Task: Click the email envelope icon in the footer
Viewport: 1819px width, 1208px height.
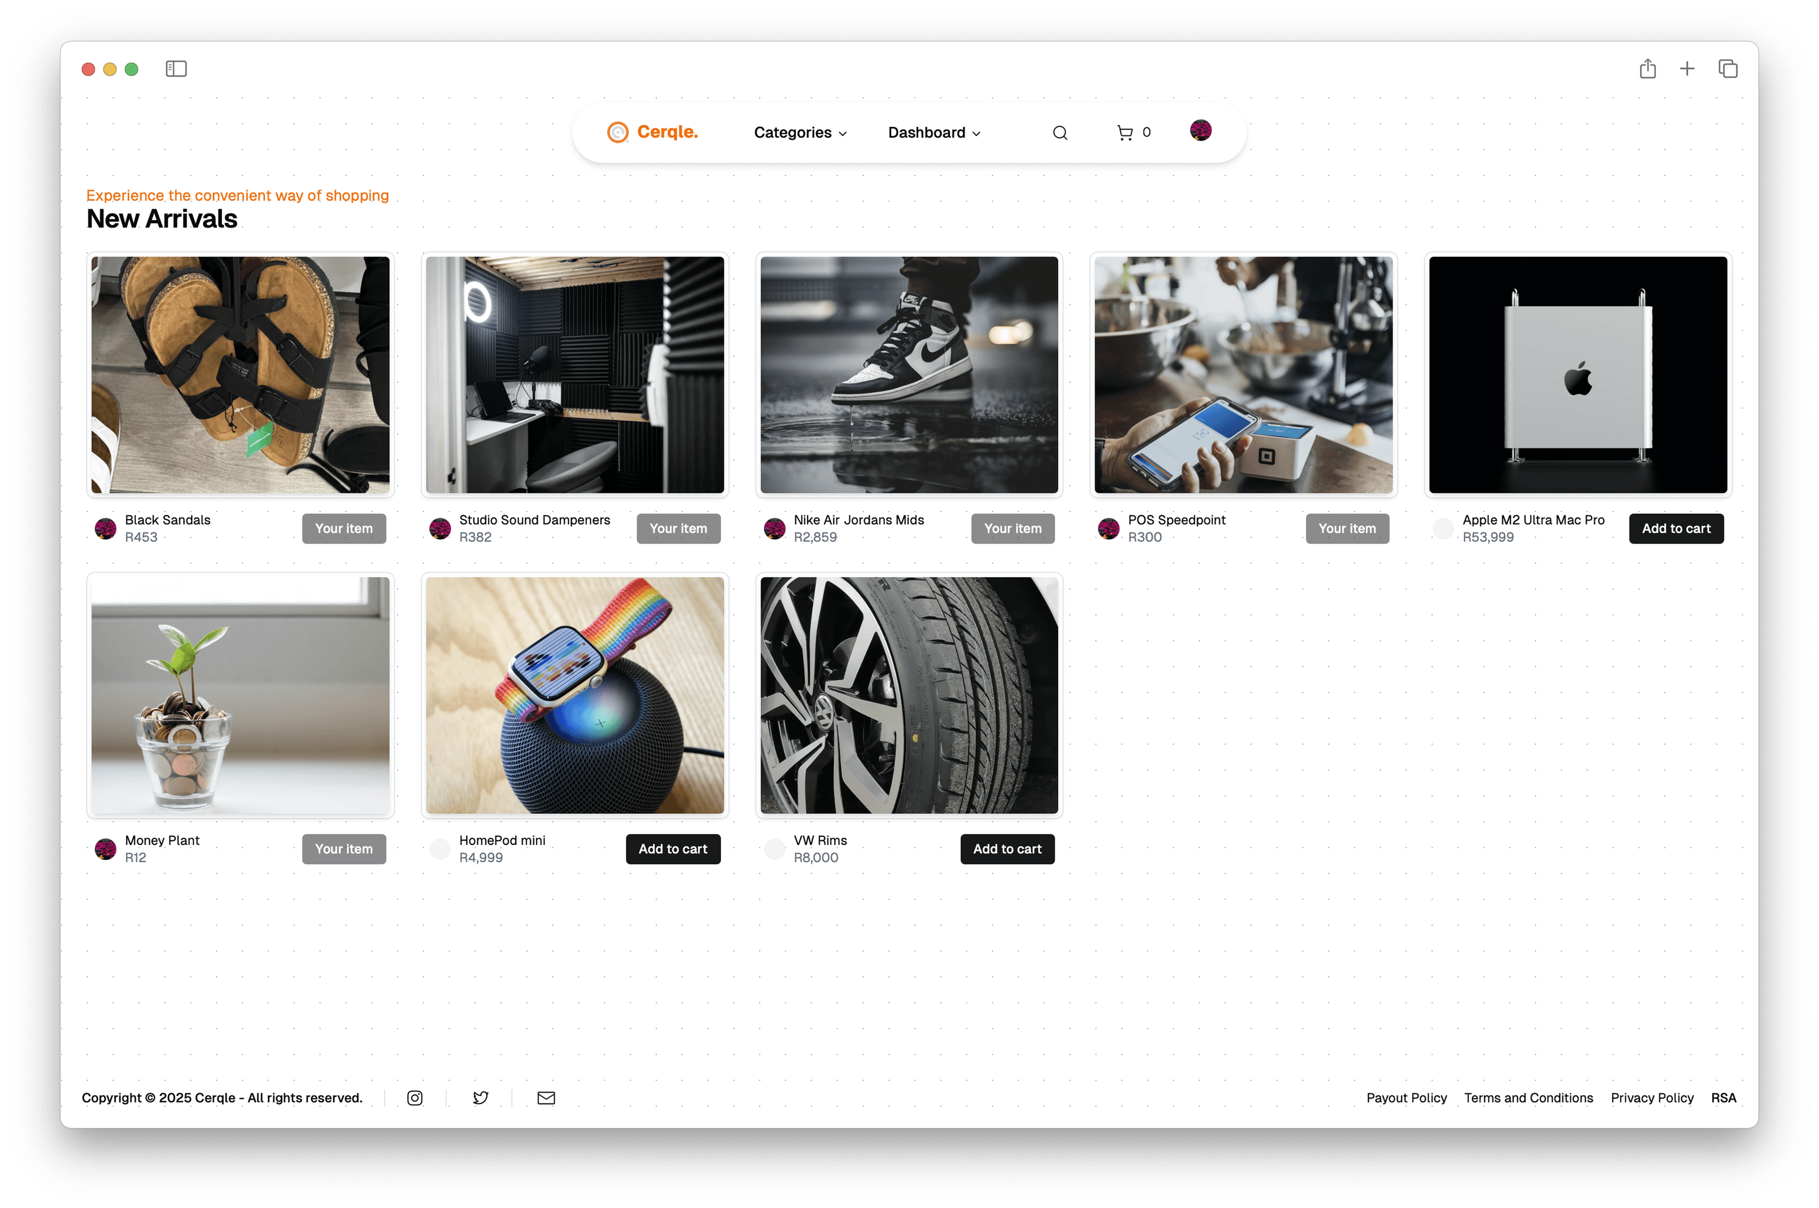Action: coord(546,1098)
